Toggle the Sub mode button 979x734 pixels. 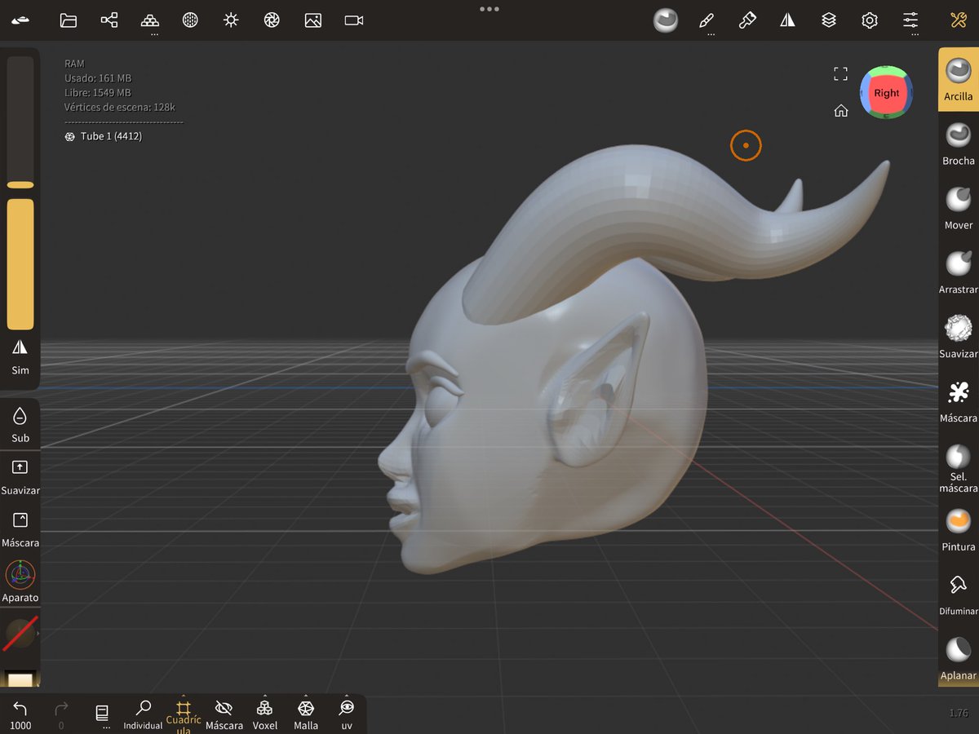20,425
